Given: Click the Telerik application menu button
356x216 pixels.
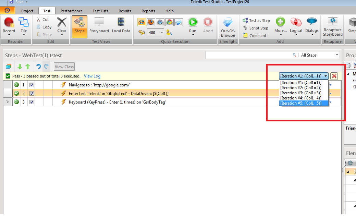Looking at the screenshot, I should (x=7, y=10).
